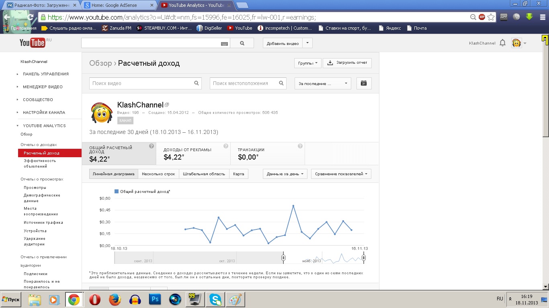Open the Chrome menu hamburger icon
The height and width of the screenshot is (308, 549).
click(542, 17)
